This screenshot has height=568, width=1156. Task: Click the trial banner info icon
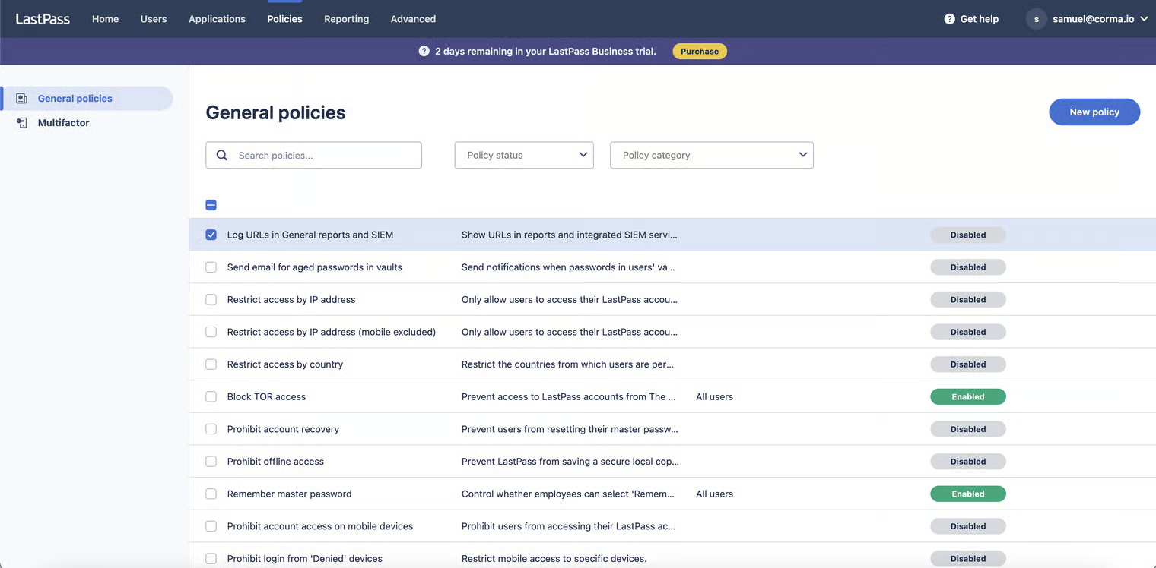(x=424, y=52)
